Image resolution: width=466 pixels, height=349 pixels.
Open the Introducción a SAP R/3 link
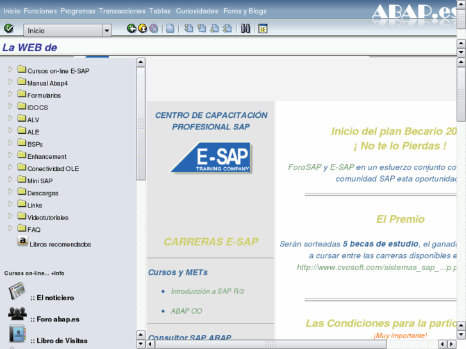(207, 291)
